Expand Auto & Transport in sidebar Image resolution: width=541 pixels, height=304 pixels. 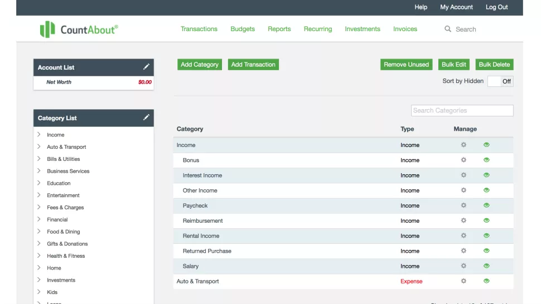click(x=39, y=146)
